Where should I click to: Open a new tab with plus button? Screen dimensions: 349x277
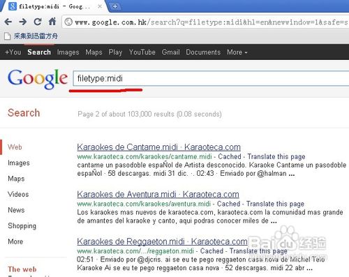click(x=114, y=6)
